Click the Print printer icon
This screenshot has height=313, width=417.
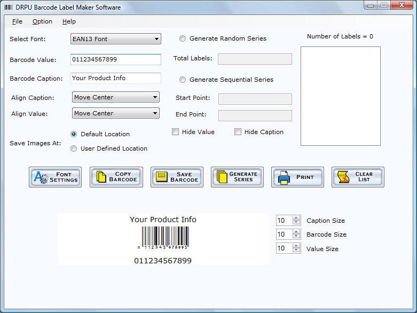click(284, 177)
